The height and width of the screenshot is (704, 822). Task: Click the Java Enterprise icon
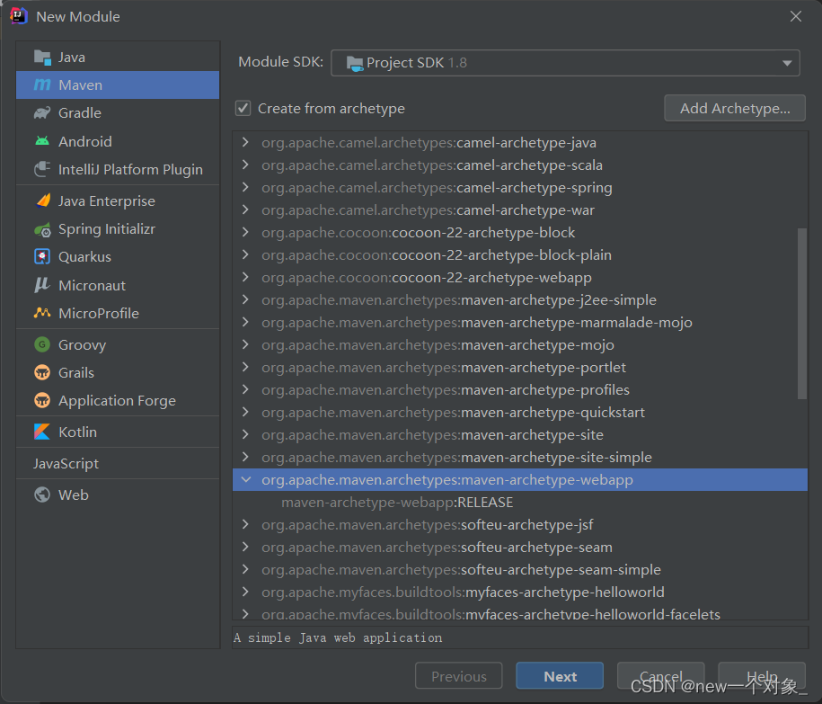42,201
